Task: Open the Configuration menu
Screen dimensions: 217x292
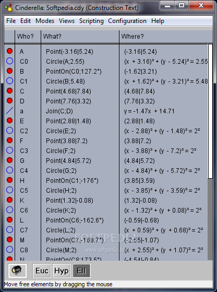Action: point(127,21)
